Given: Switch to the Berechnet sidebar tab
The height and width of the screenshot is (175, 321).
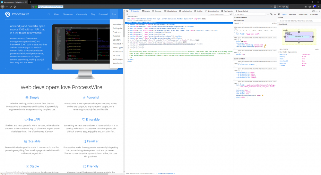Looking at the screenshot, I should pos(292,14).
